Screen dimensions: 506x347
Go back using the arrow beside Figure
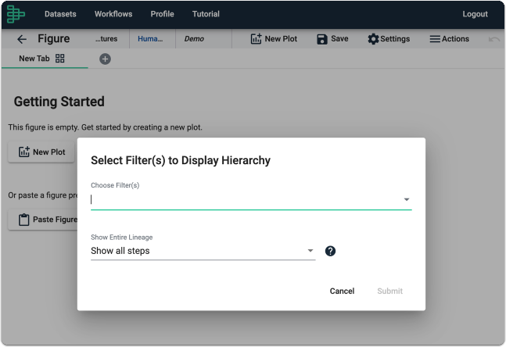point(22,39)
